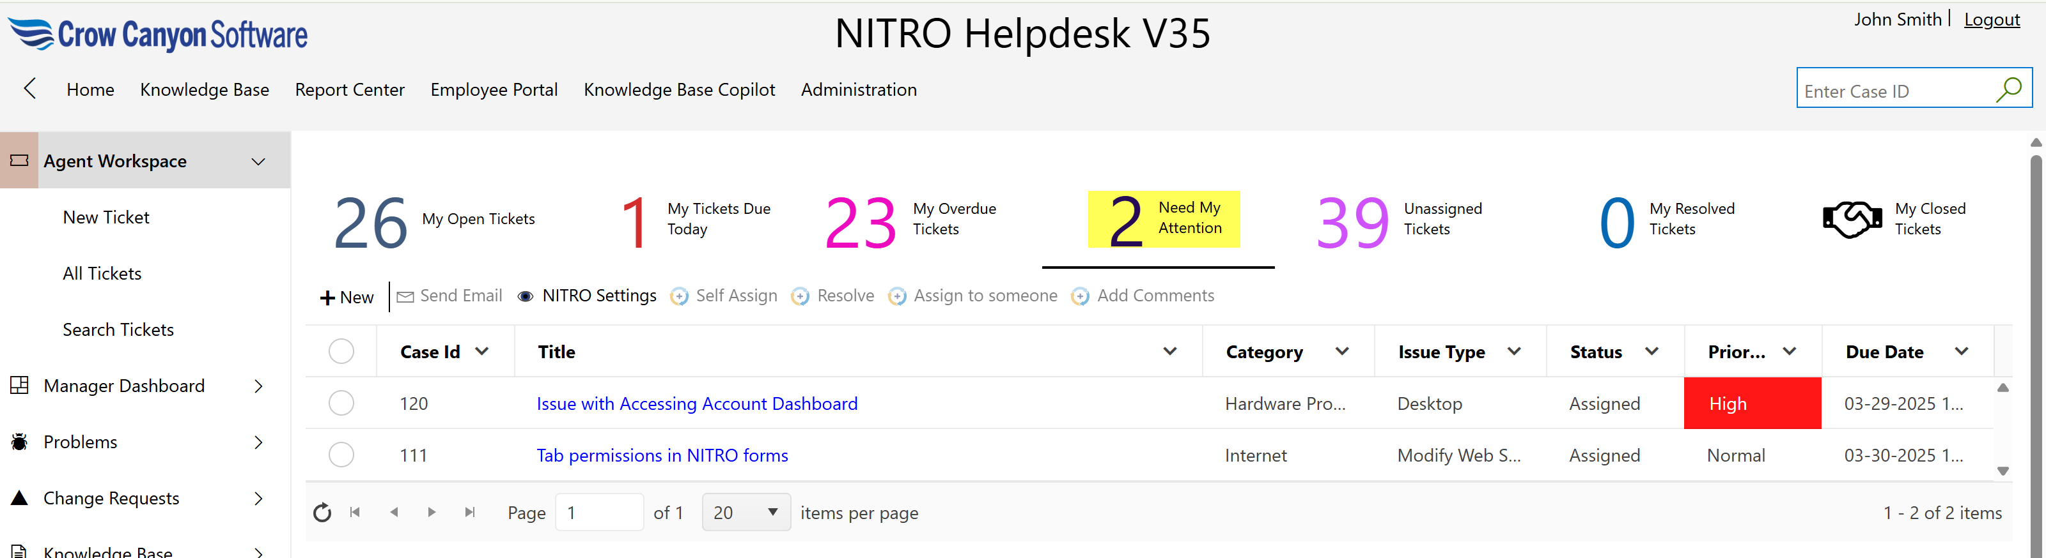Select the row checkbox for case 111
Image resolution: width=2046 pixels, height=558 pixels.
pos(341,455)
